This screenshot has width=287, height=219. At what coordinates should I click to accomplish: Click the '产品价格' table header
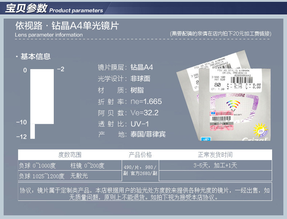pyautogui.click(x=140, y=155)
